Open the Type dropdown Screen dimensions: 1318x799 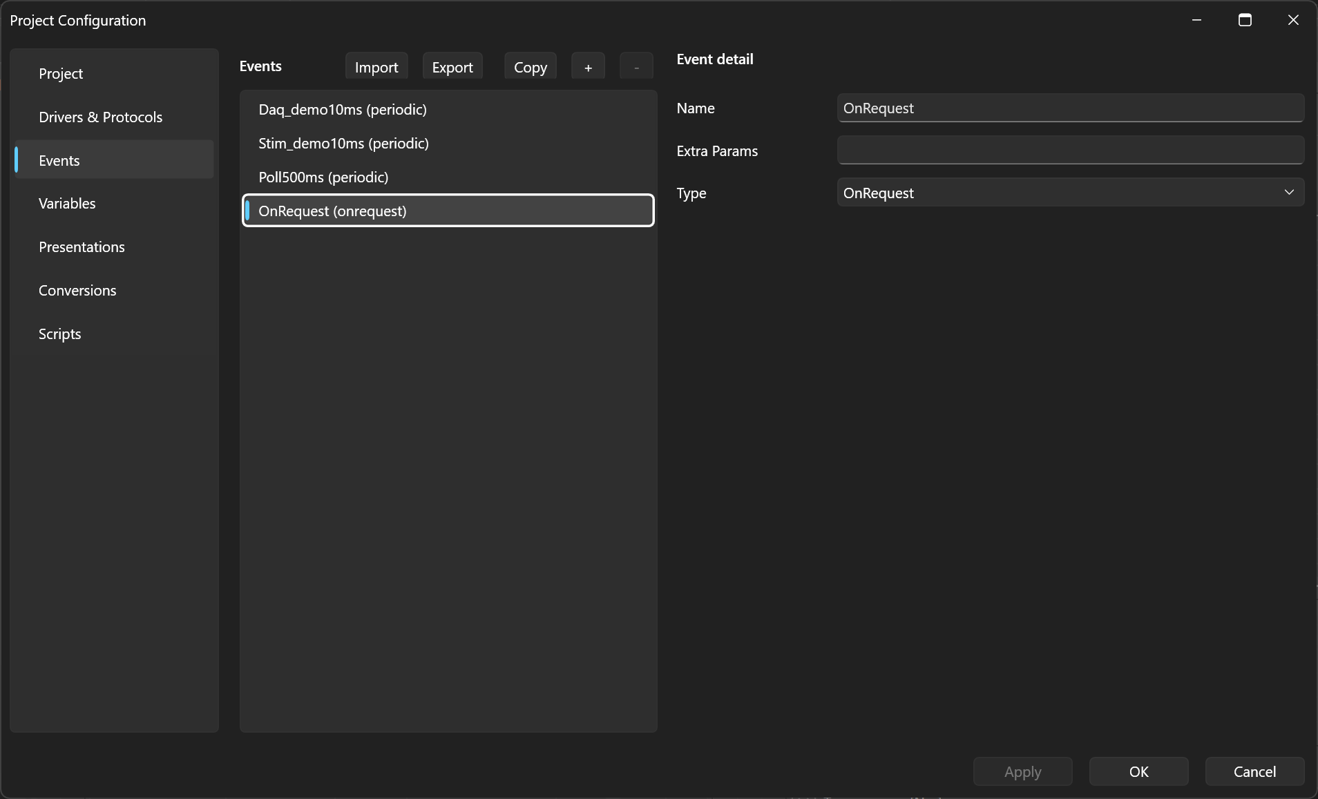tap(1070, 193)
